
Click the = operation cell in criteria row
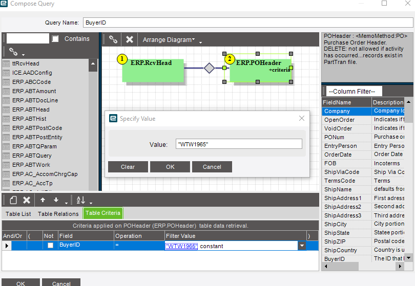139,245
